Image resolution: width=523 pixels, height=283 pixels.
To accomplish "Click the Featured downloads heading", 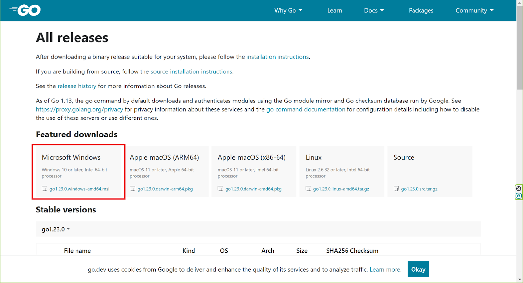I will (76, 134).
